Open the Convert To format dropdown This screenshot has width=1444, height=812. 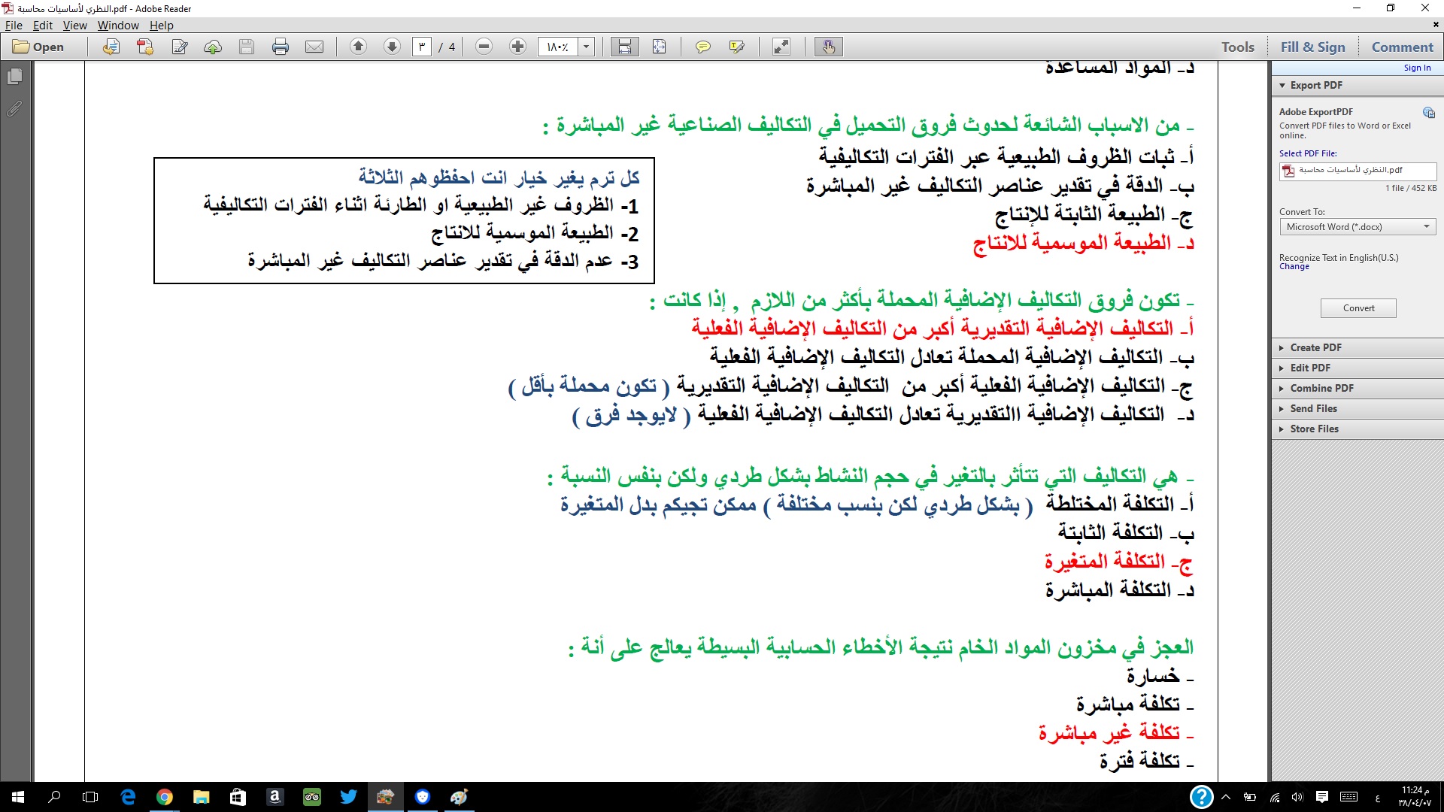click(1358, 226)
